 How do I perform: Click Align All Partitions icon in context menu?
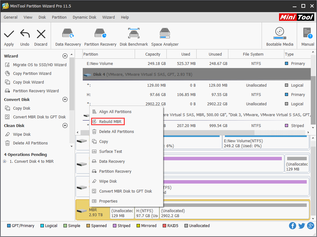point(94,112)
